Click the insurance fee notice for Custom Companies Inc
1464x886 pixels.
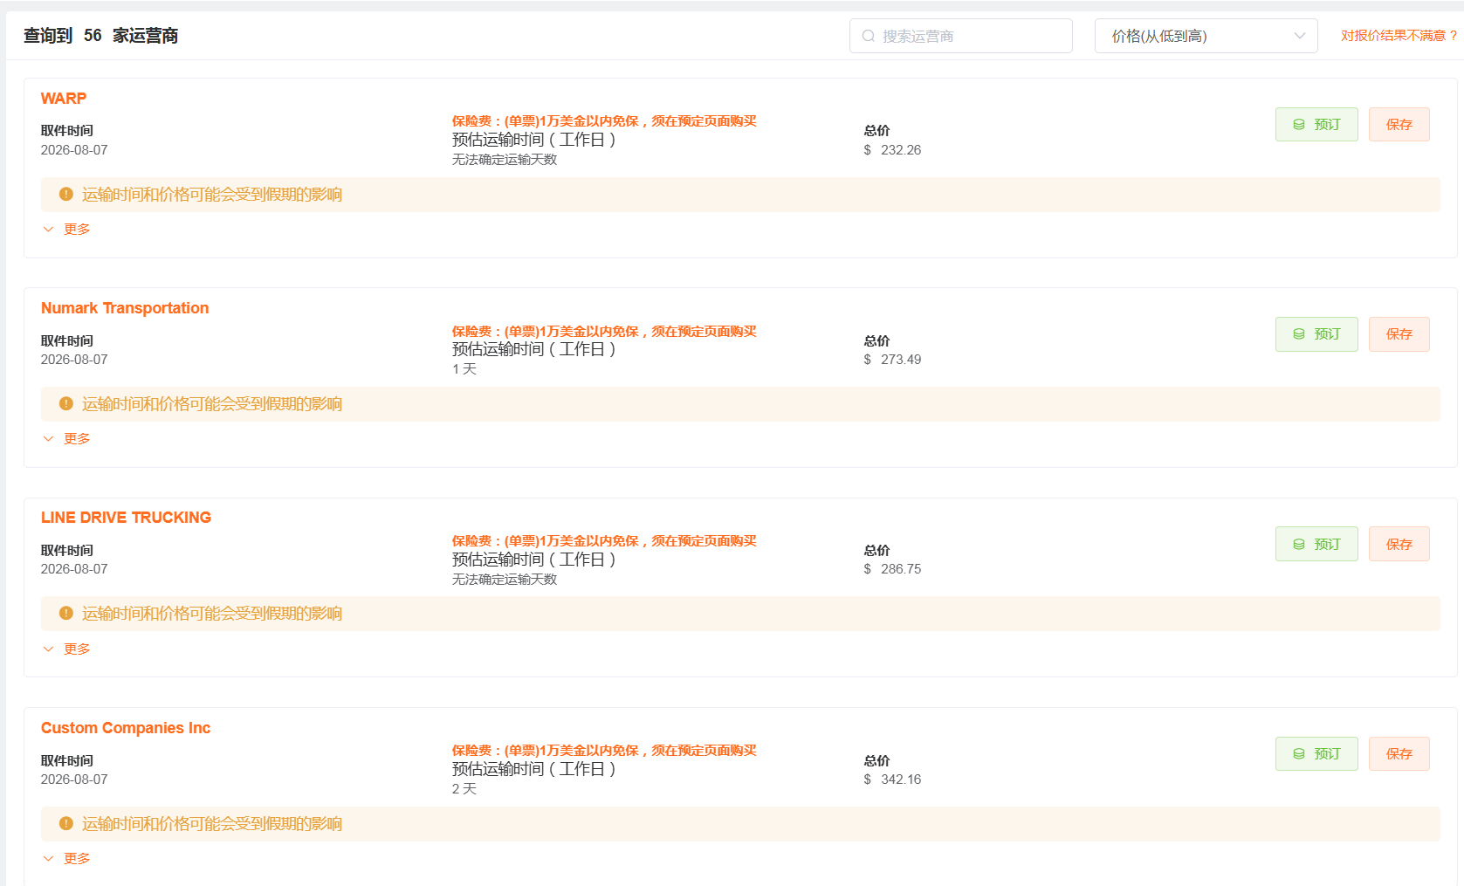604,751
